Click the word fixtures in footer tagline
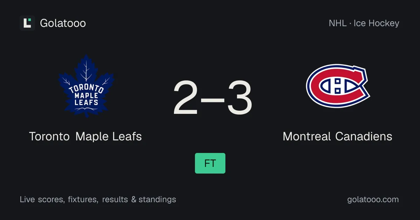This screenshot has height=220, width=420. coord(83,199)
